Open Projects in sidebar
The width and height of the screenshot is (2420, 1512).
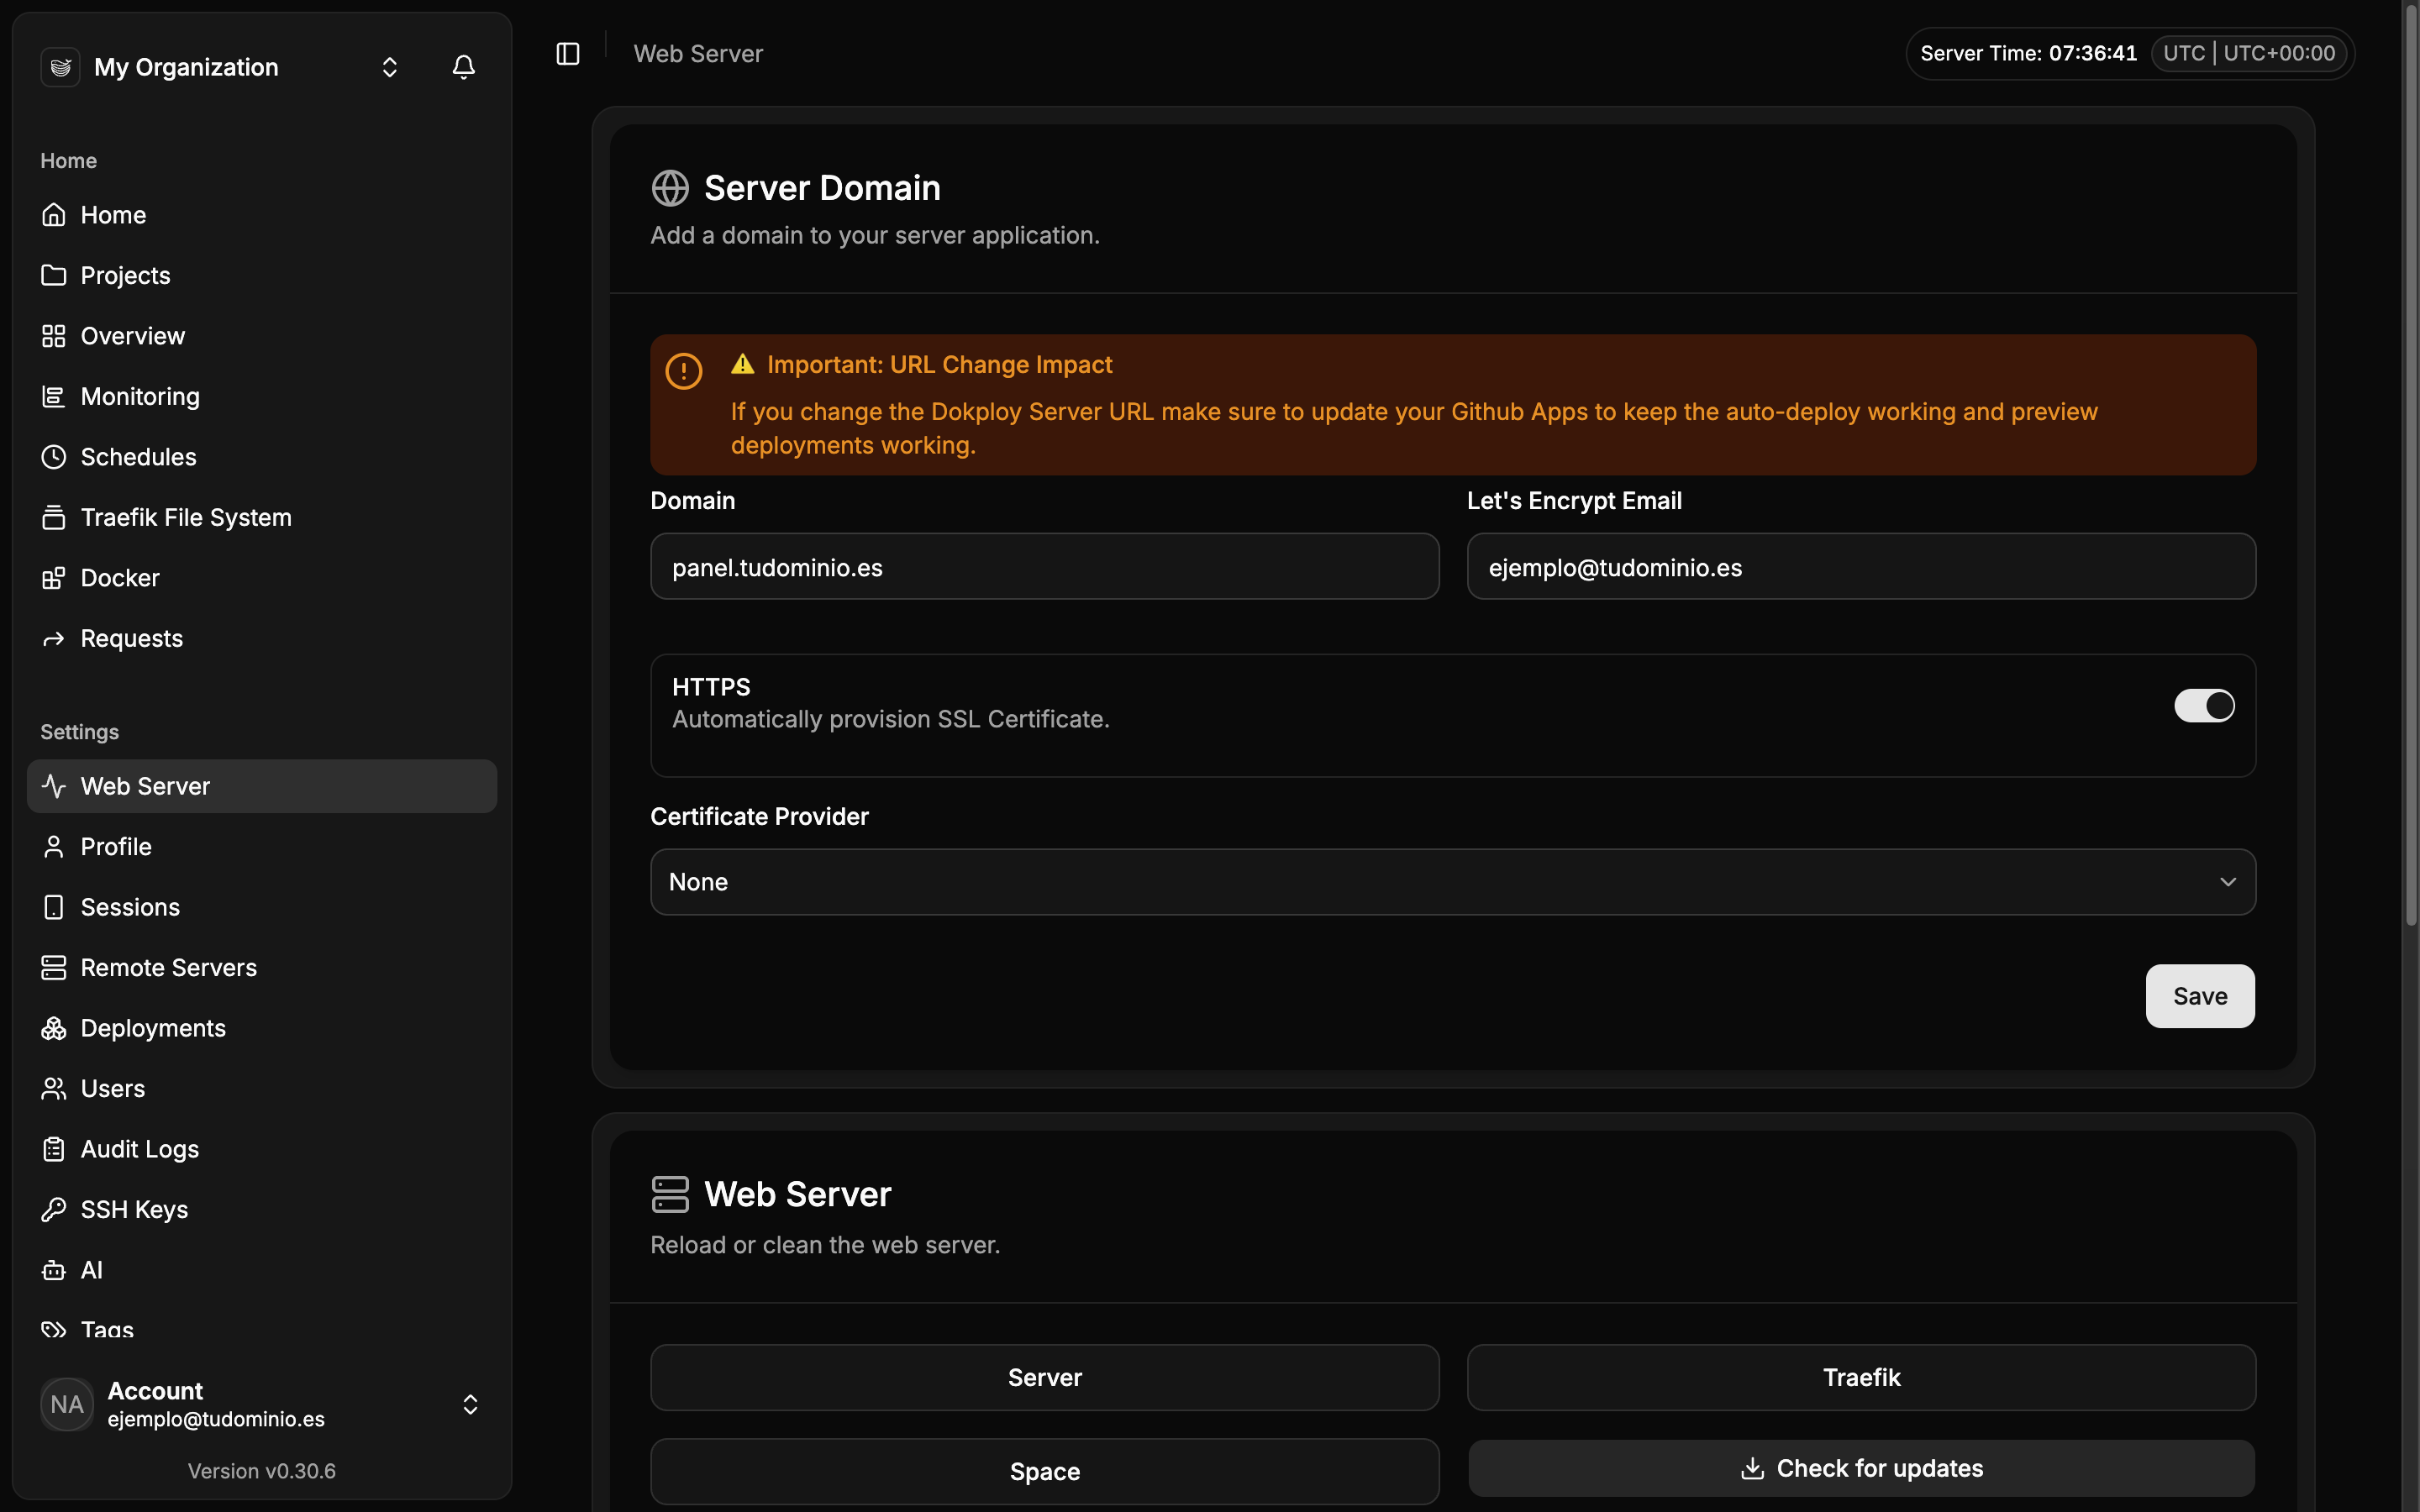point(262,275)
